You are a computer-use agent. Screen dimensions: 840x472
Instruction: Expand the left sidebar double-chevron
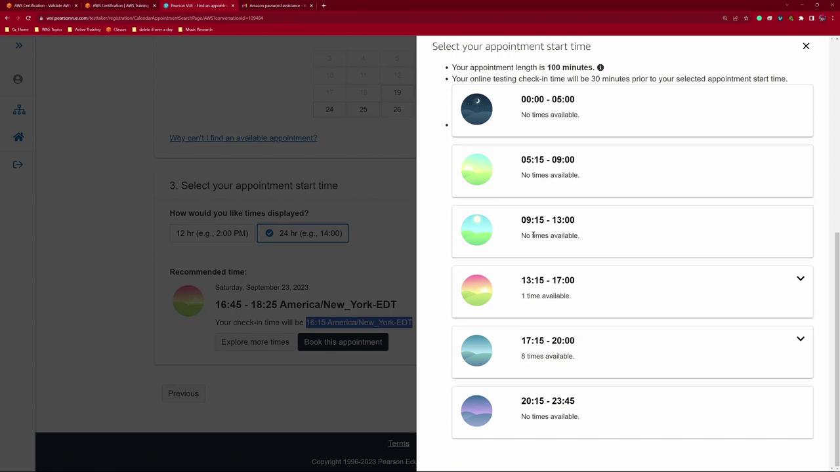tap(19, 45)
